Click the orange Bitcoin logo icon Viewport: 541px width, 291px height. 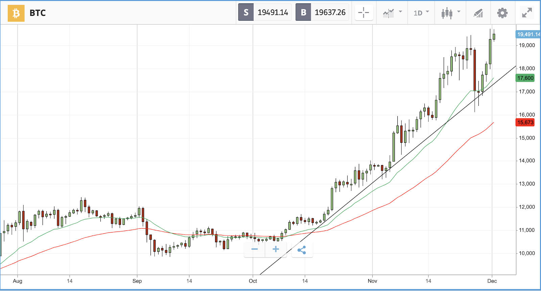16,13
